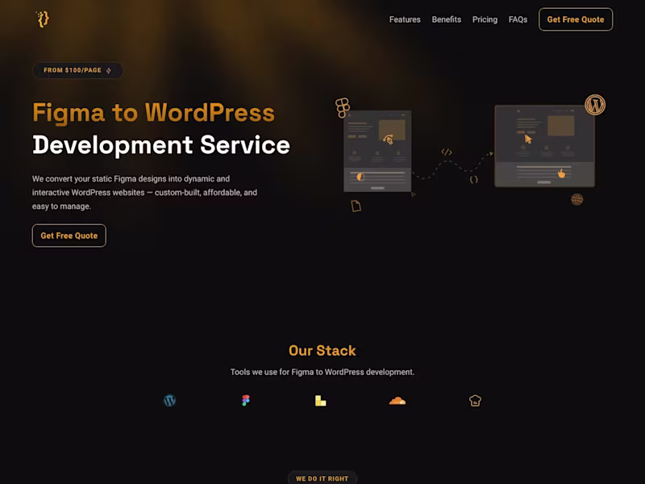This screenshot has width=645, height=484.
Task: Click the hero Get Free Quote button
Action: click(x=69, y=236)
